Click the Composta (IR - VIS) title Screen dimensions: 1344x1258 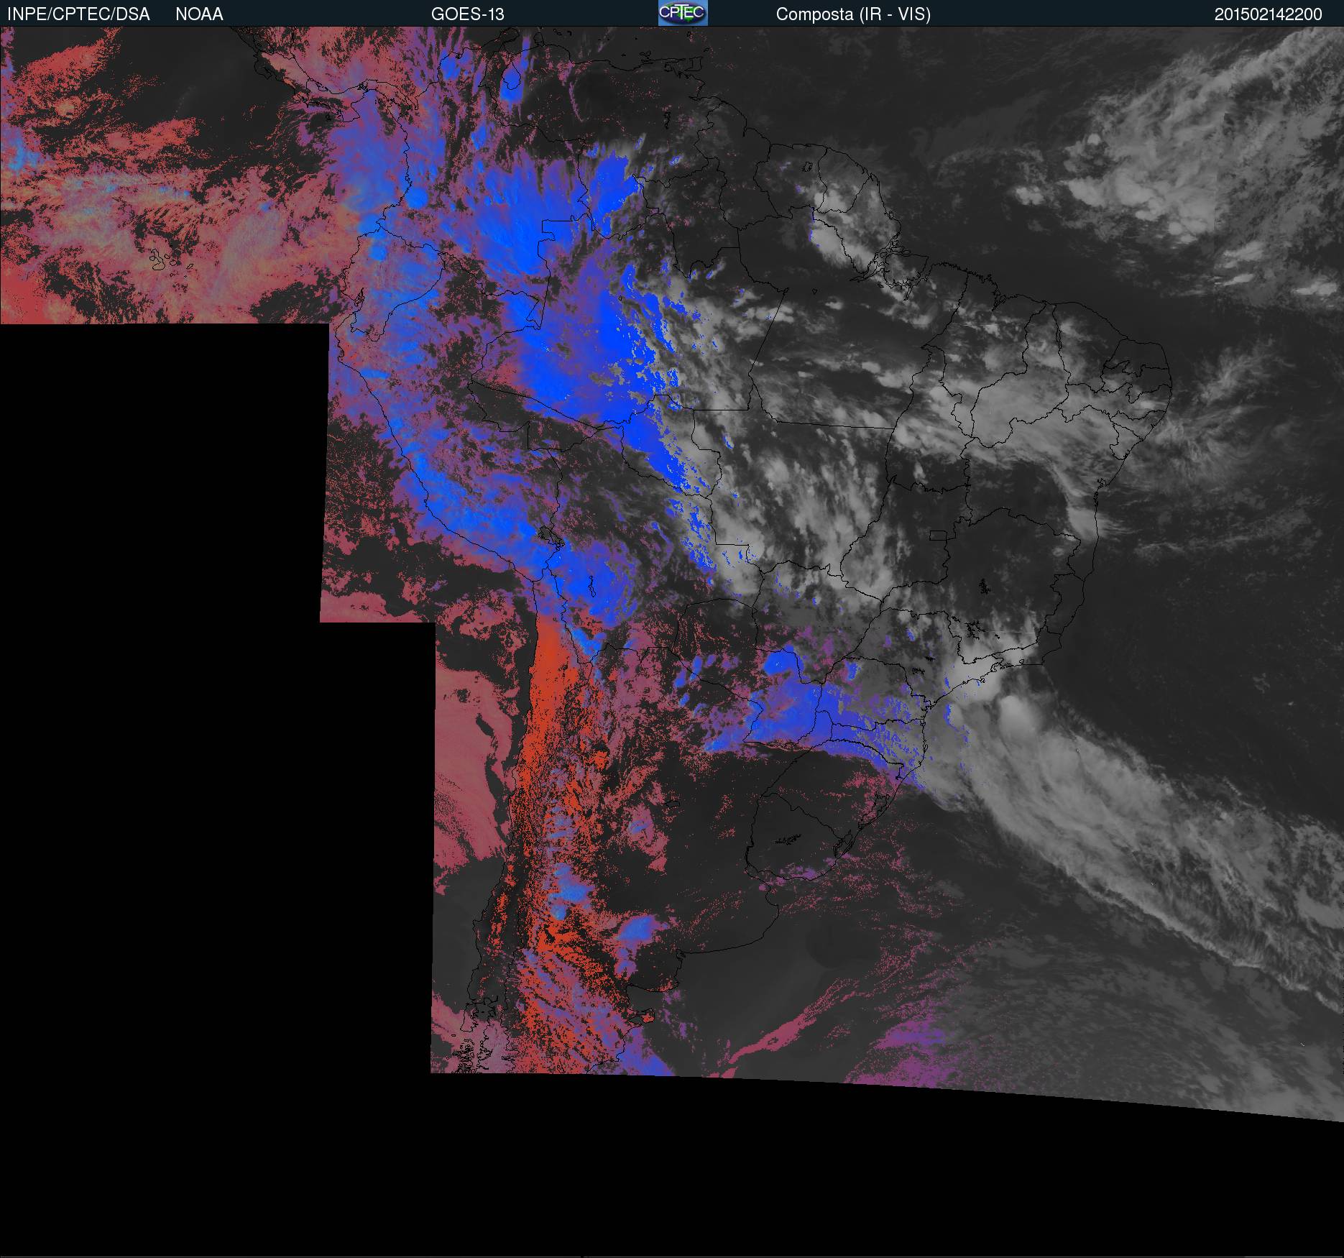(x=853, y=14)
